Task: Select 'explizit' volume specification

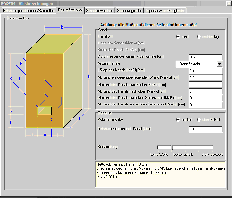Action: [x=178, y=120]
